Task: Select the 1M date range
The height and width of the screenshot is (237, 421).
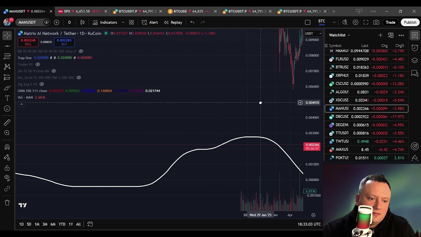Action: click(x=37, y=224)
